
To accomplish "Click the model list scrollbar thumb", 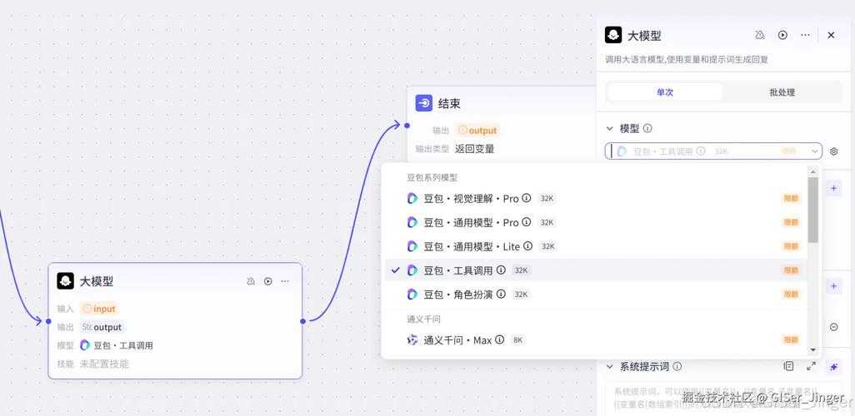I will click(813, 210).
